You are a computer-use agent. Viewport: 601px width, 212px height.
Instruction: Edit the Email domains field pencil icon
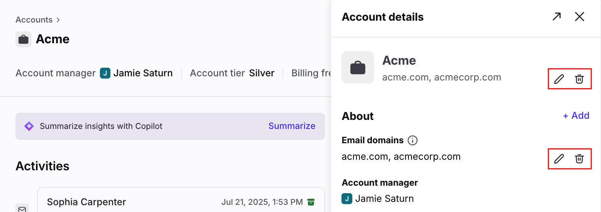pos(559,159)
